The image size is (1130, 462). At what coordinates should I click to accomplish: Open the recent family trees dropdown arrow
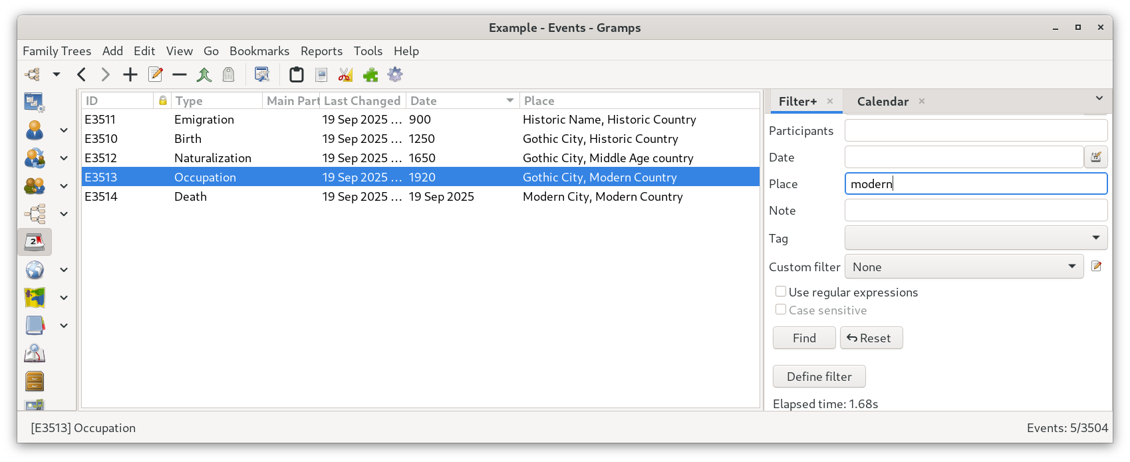tap(57, 74)
